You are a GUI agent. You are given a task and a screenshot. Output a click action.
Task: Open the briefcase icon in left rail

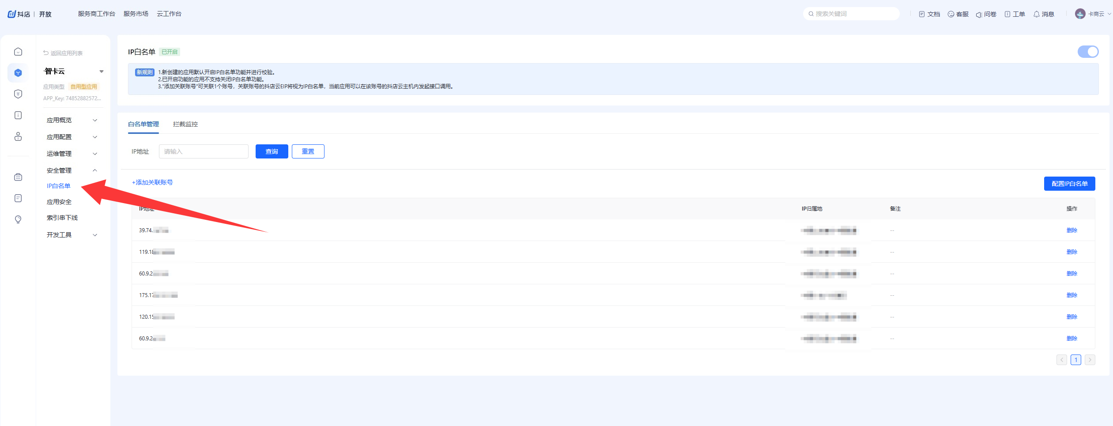coord(18,177)
